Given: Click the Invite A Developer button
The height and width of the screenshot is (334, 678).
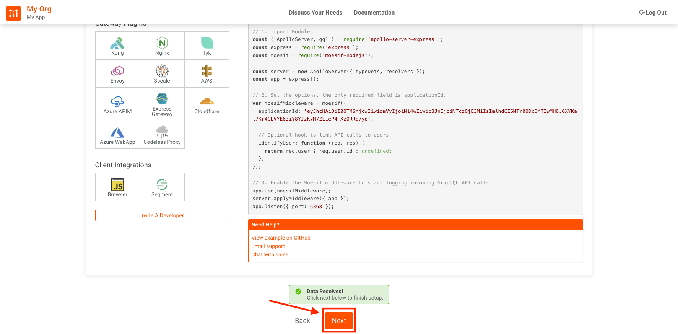Looking at the screenshot, I should (162, 215).
